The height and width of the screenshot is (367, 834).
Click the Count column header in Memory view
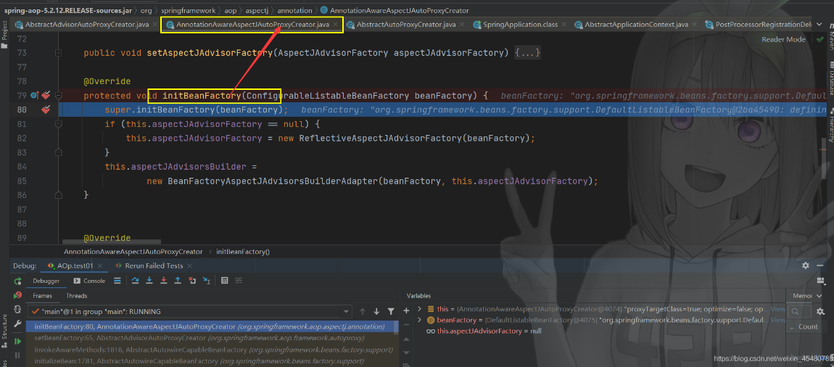(808, 326)
